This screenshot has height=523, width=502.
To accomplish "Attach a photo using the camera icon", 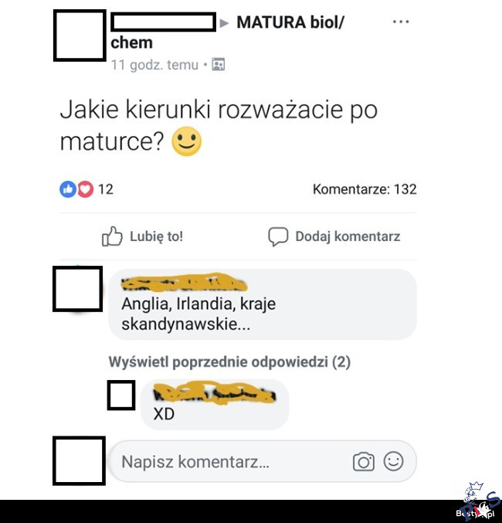I will 364,462.
